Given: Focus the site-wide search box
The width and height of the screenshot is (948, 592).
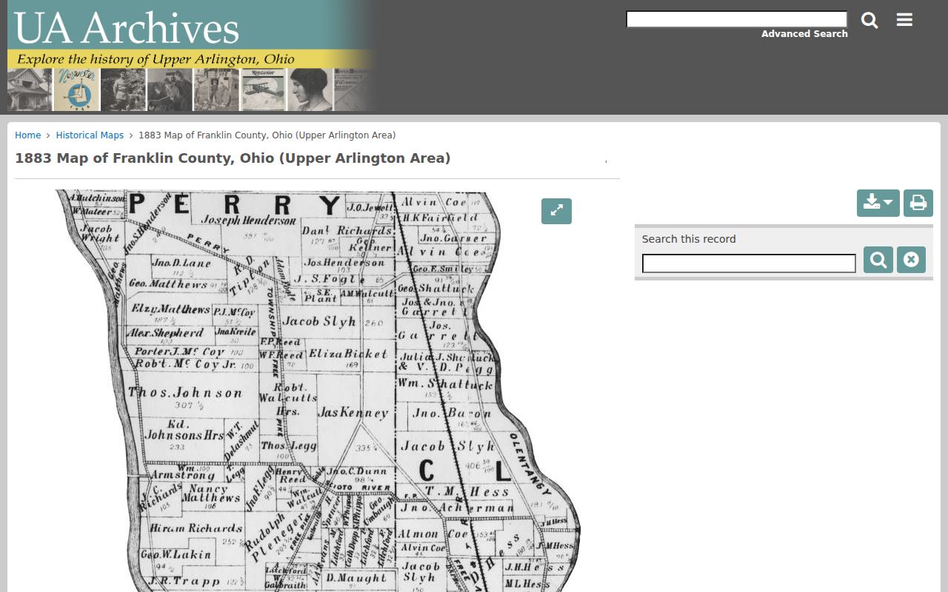Looking at the screenshot, I should pyautogui.click(x=737, y=19).
